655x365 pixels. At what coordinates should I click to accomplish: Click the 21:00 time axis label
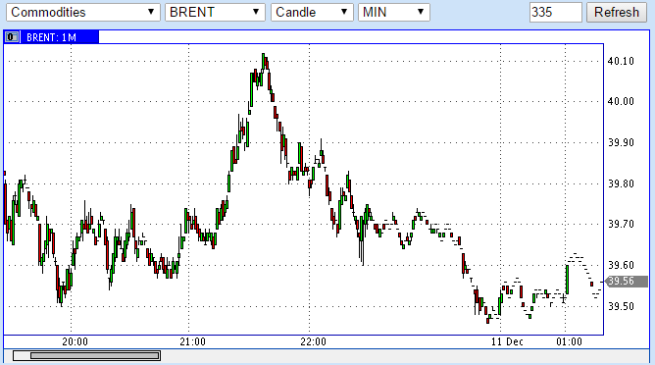pos(192,342)
